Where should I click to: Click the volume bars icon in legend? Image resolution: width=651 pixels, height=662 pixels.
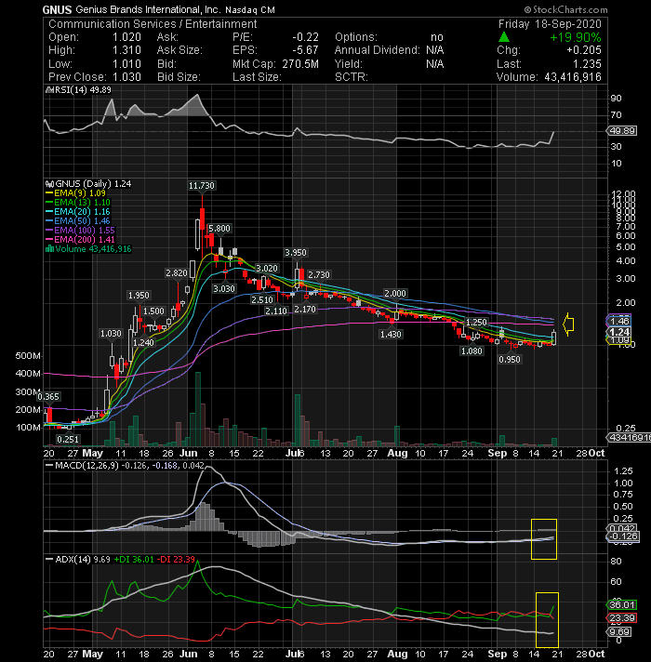tap(49, 248)
